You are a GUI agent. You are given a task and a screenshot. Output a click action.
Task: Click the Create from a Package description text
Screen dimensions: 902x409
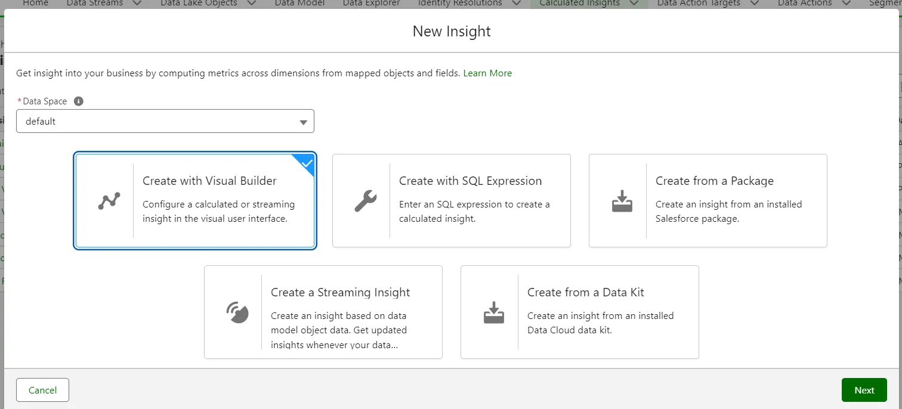(728, 211)
